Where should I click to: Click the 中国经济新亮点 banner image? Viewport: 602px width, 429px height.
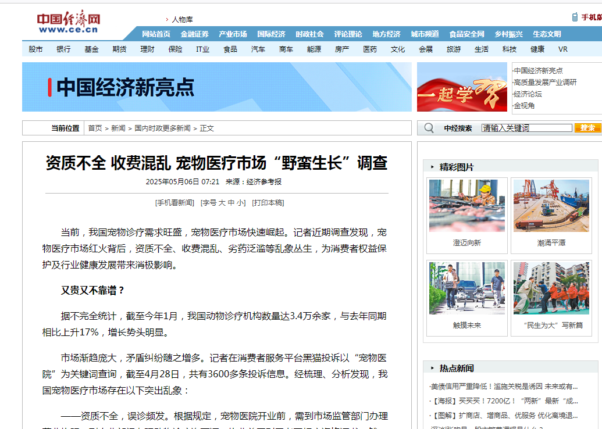[216, 87]
